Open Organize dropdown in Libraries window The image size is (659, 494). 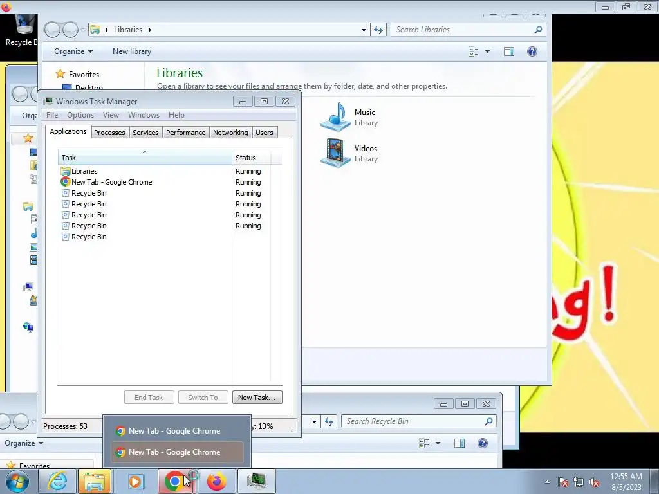pos(73,51)
